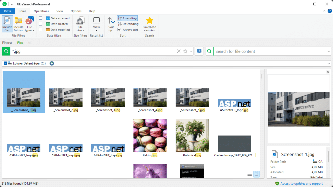
Task: Add search to favorites star
Action: pos(185,51)
